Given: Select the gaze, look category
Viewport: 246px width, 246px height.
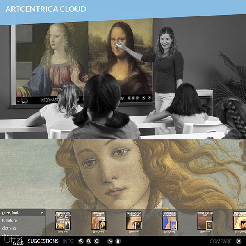Looking at the screenshot, I should [x=23, y=212].
